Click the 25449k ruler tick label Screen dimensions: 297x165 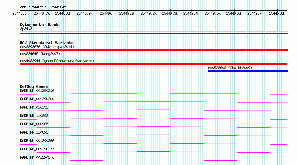click(106, 13)
